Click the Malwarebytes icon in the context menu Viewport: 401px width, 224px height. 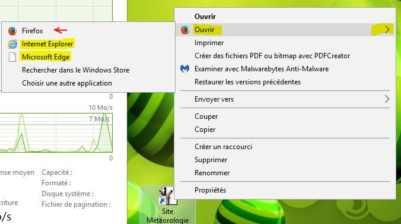pyautogui.click(x=185, y=69)
